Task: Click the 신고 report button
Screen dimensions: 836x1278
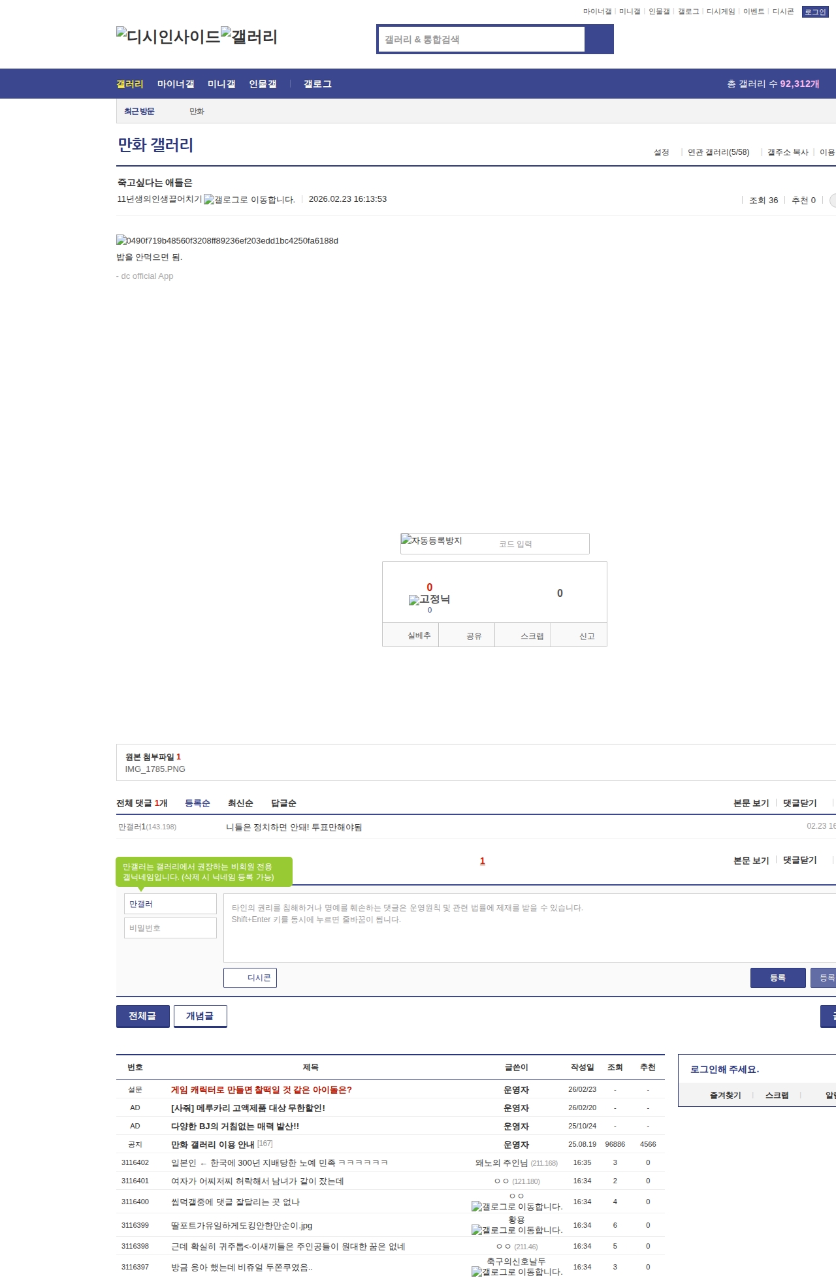Action: pos(579,635)
